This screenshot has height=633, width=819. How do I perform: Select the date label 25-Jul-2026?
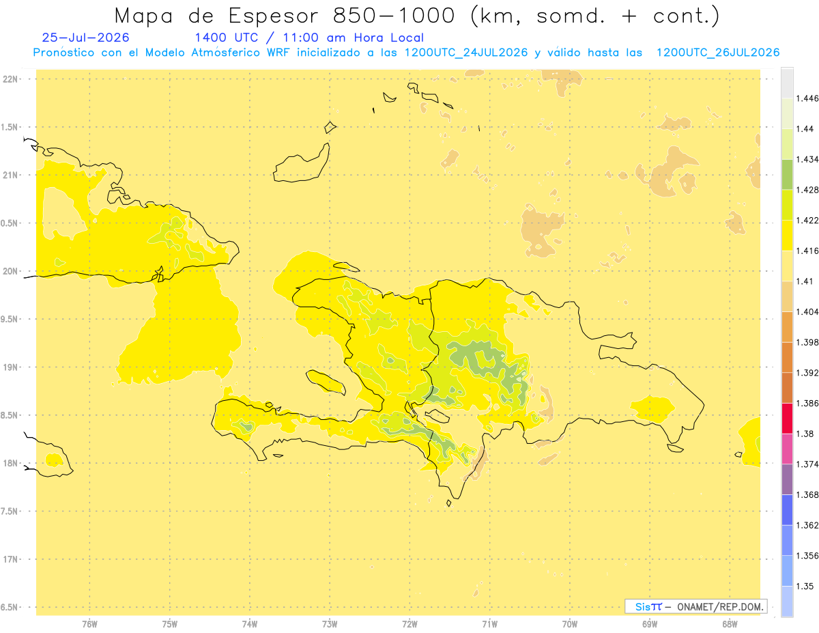[x=85, y=38]
